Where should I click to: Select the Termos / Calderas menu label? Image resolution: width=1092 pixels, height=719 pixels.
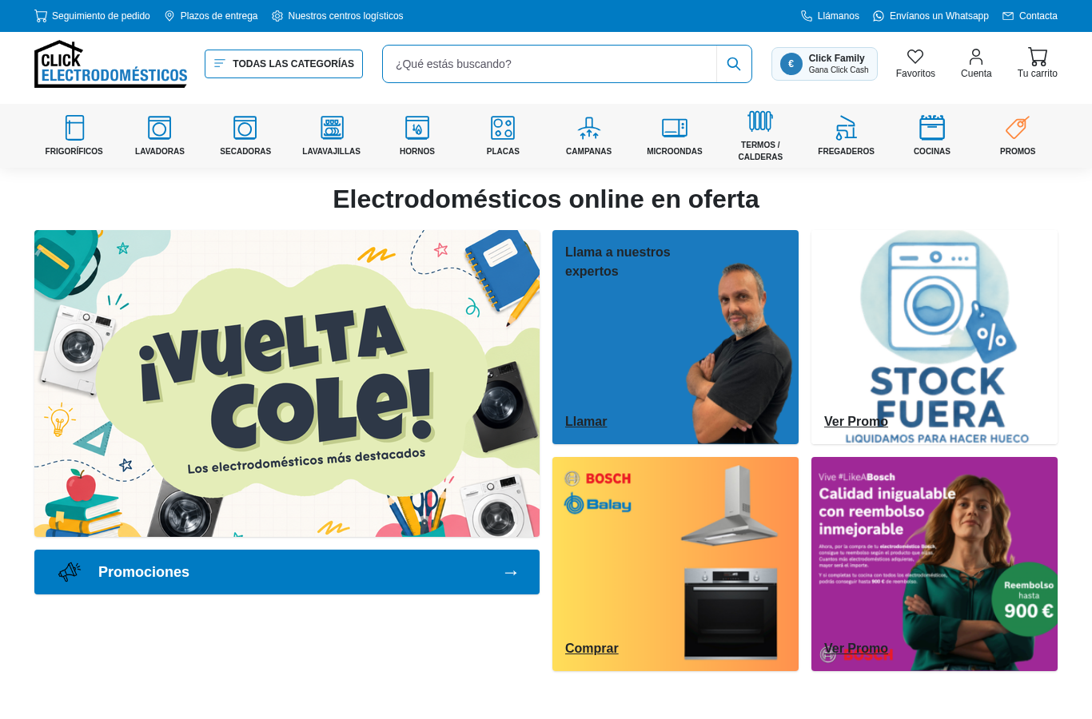pyautogui.click(x=760, y=151)
